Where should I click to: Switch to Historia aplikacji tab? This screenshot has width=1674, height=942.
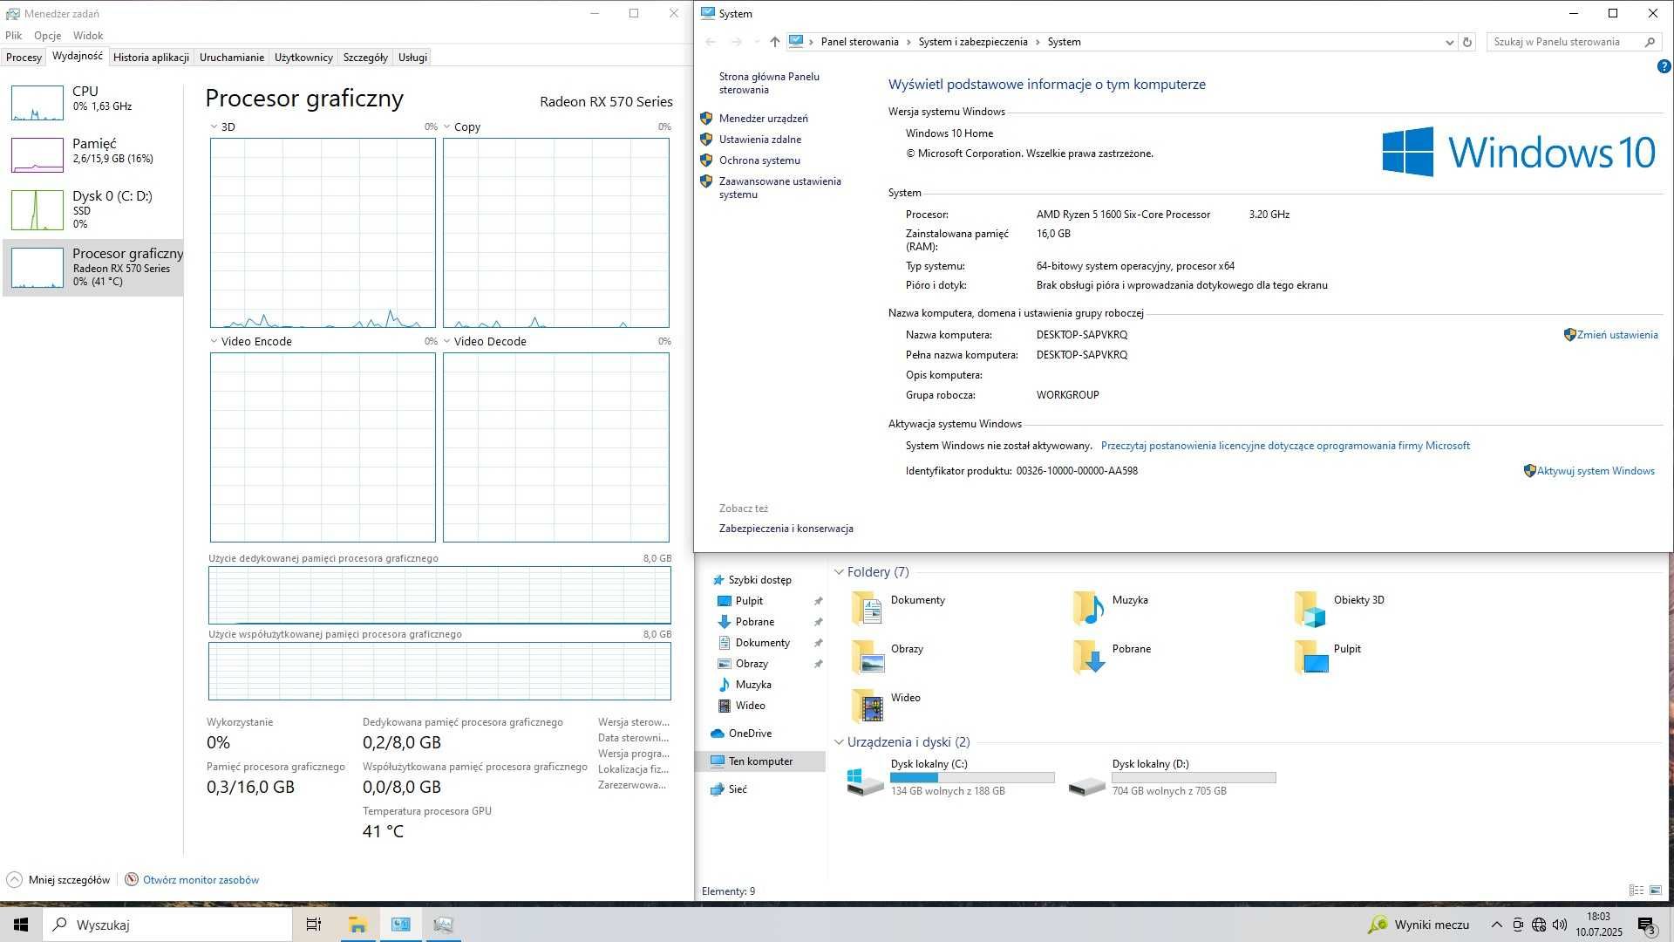[x=151, y=57]
